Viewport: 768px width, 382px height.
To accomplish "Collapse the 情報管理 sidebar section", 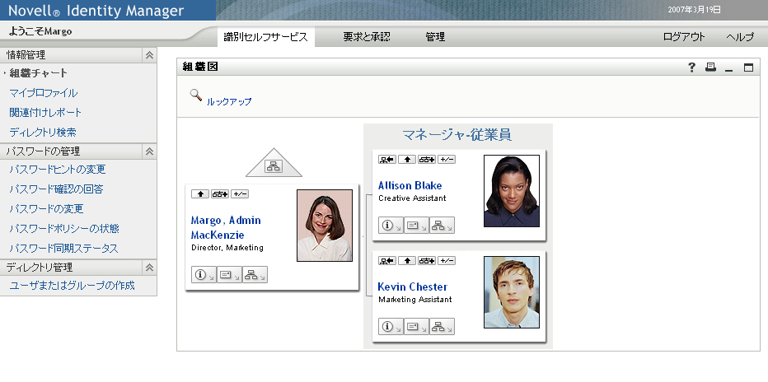I will [x=149, y=56].
